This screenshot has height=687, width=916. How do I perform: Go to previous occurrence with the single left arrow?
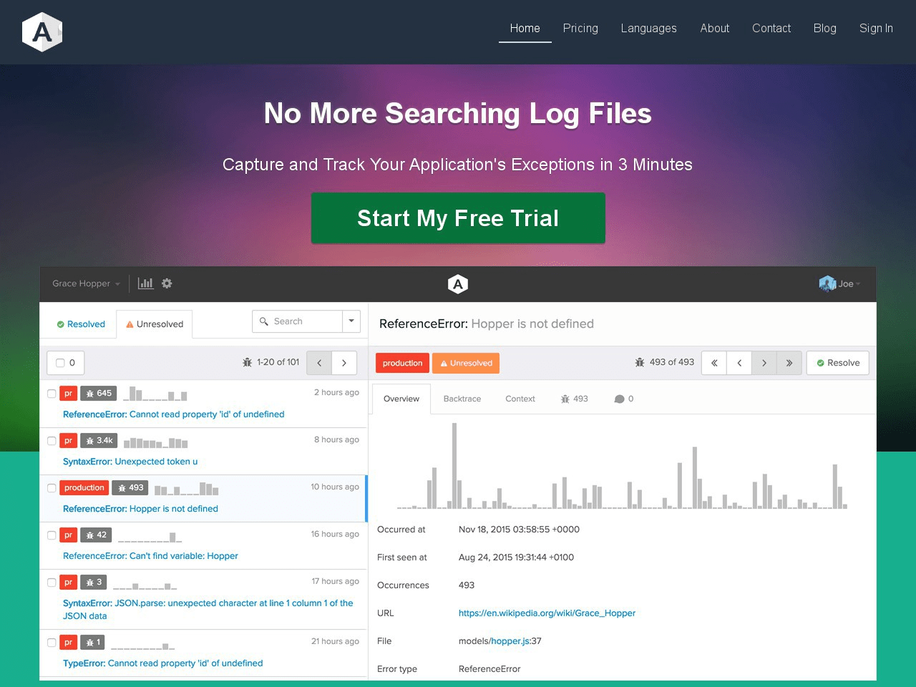click(739, 363)
